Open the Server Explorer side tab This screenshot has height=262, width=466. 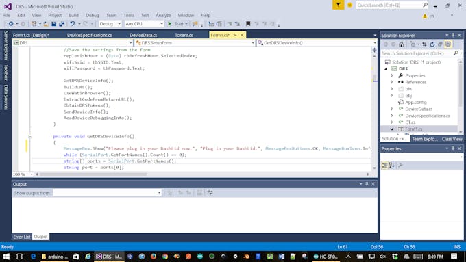click(x=5, y=45)
